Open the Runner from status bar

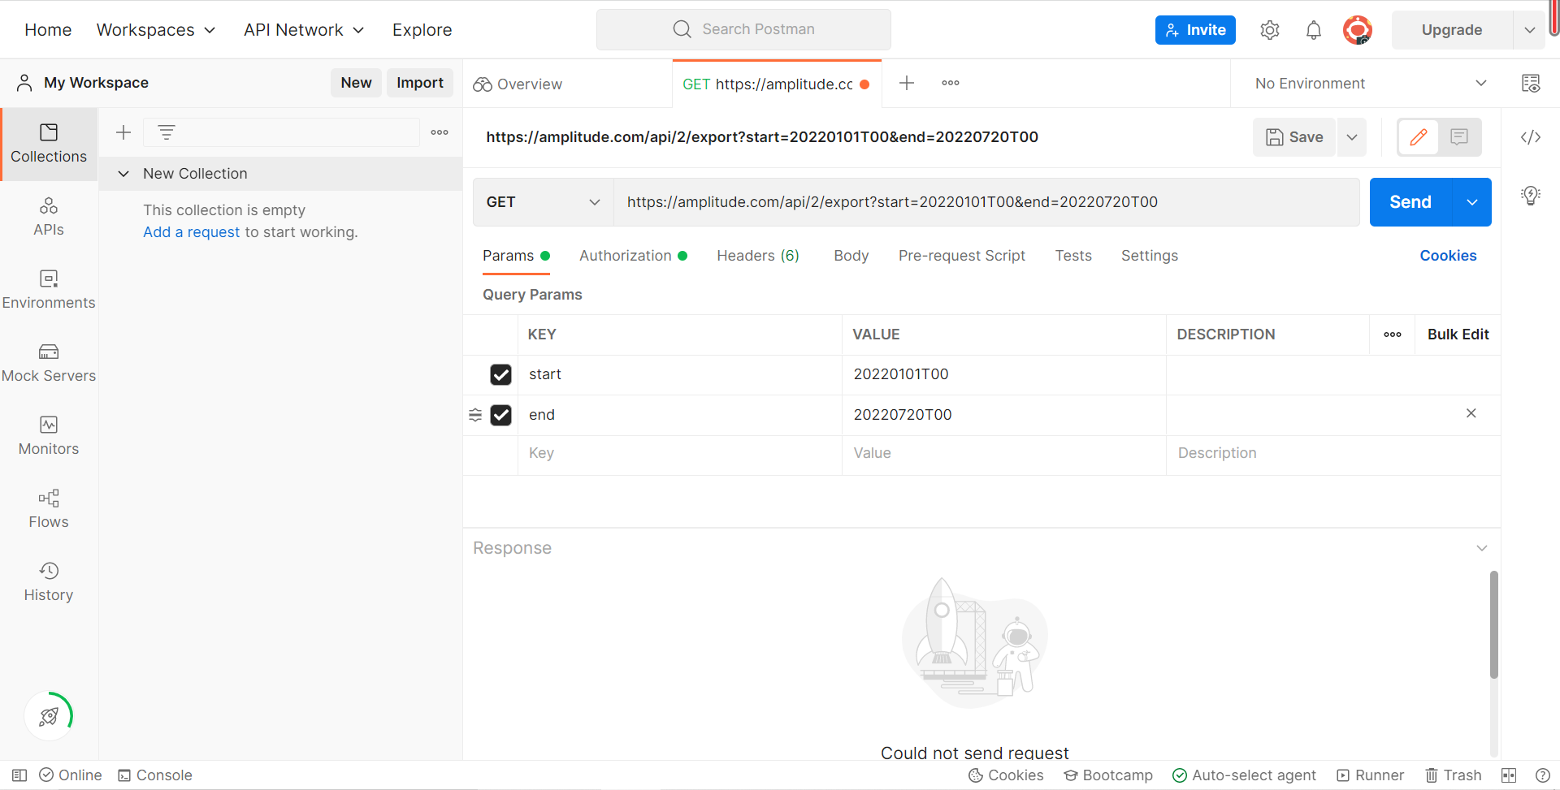(1371, 775)
